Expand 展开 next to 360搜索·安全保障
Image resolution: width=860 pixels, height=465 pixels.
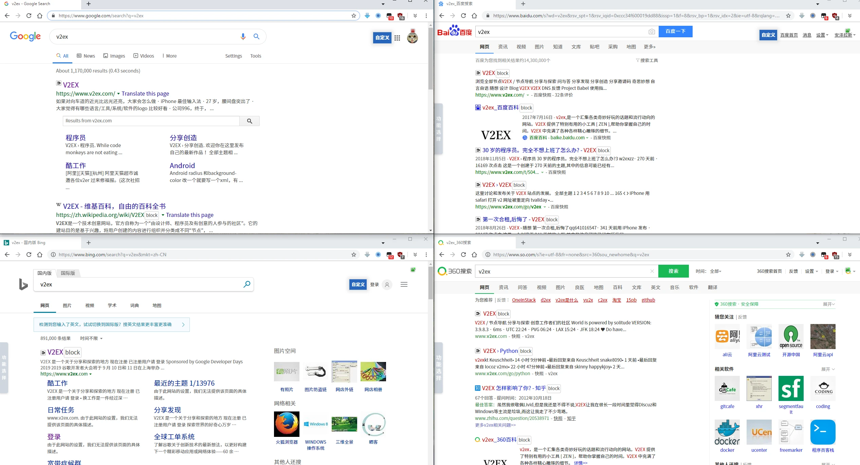(x=829, y=304)
